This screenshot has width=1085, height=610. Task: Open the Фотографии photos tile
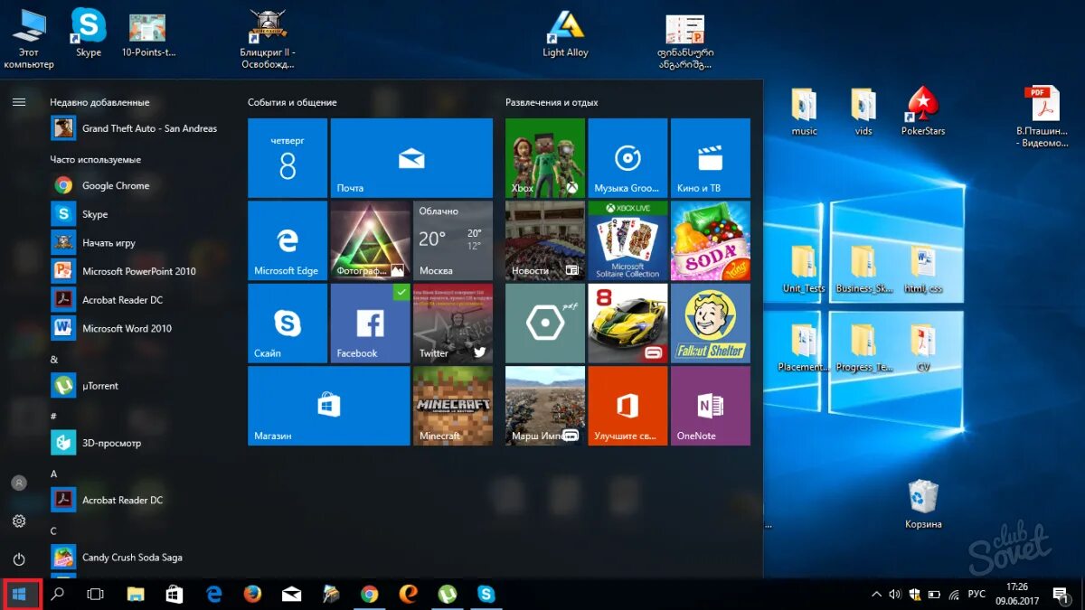pos(370,240)
